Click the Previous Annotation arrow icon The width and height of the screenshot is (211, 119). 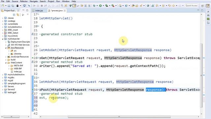coord(164,6)
